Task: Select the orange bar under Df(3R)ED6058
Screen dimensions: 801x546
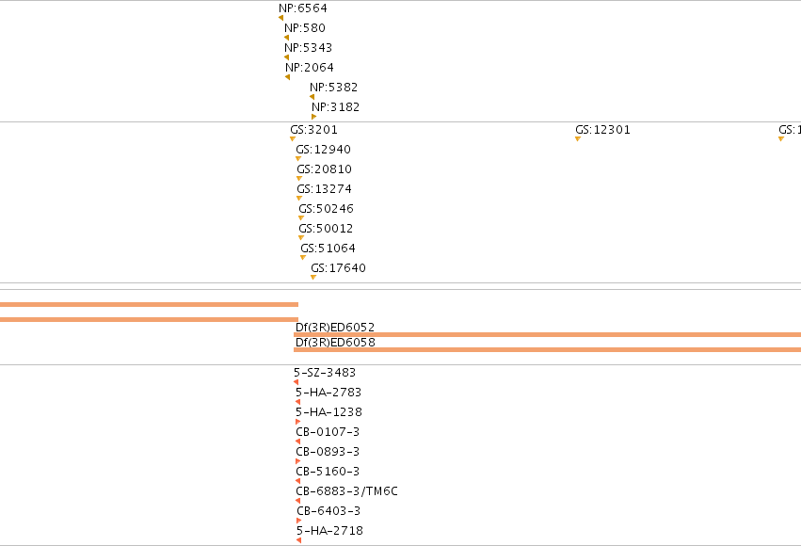Action: (547, 350)
